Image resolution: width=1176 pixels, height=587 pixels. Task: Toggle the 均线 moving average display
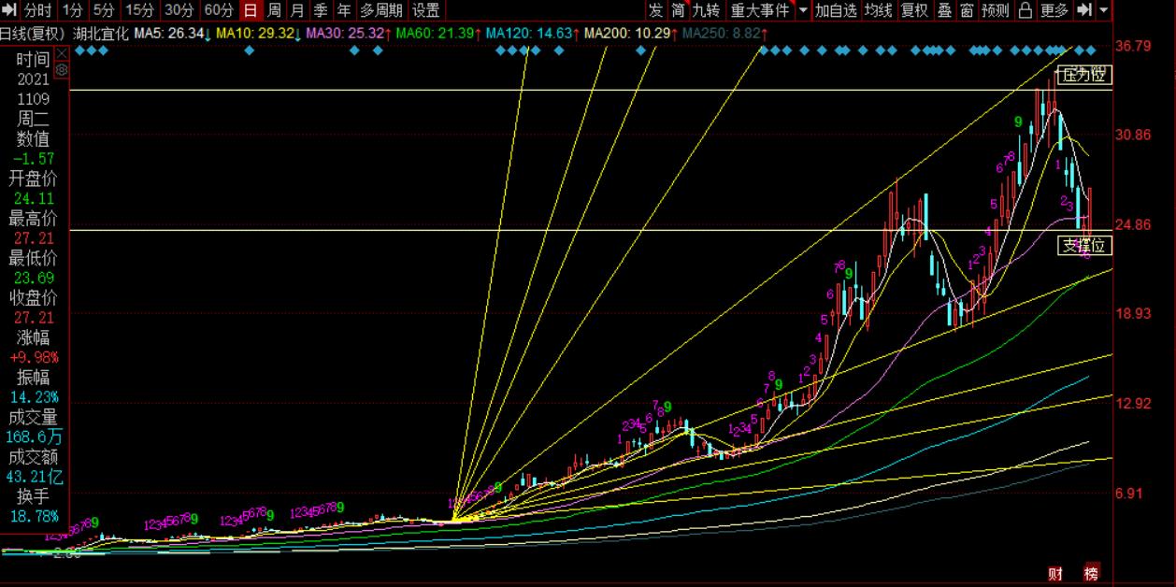coord(878,10)
